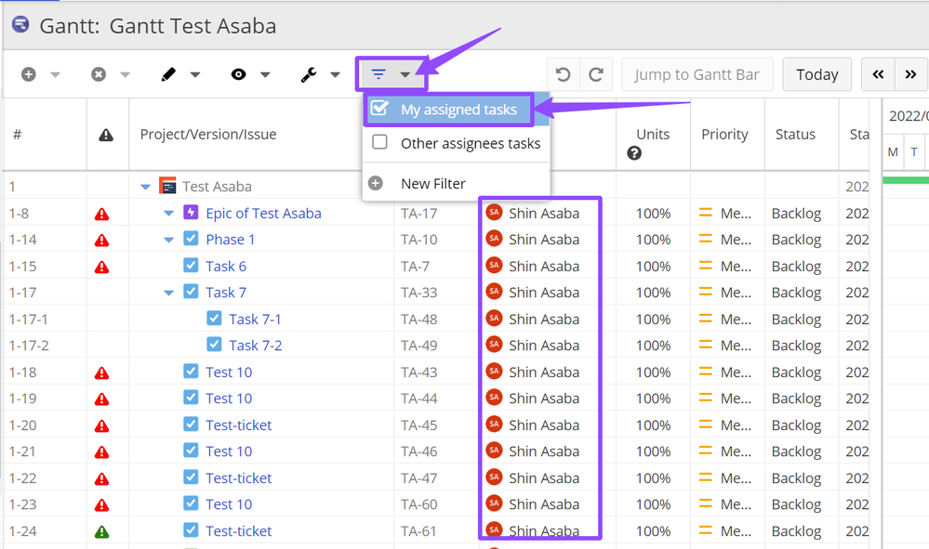Click the red warning icon on row 1-14
The height and width of the screenshot is (549, 929).
coord(102,241)
